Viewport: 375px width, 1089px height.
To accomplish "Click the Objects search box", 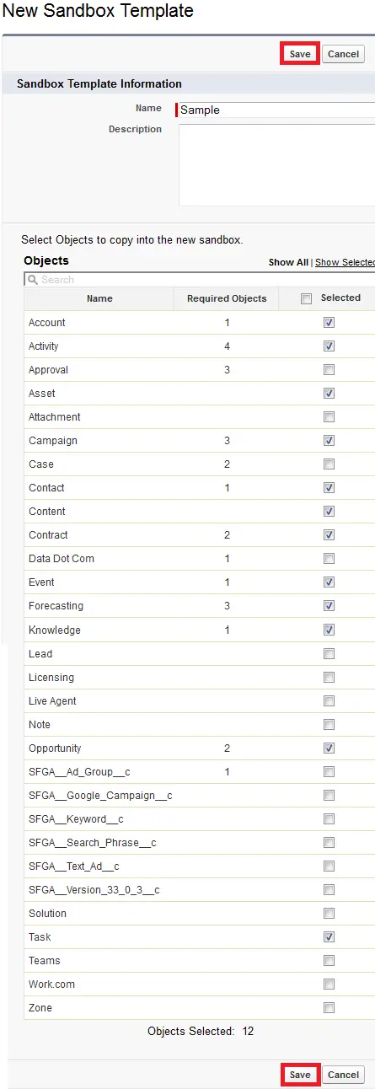I will [x=200, y=279].
